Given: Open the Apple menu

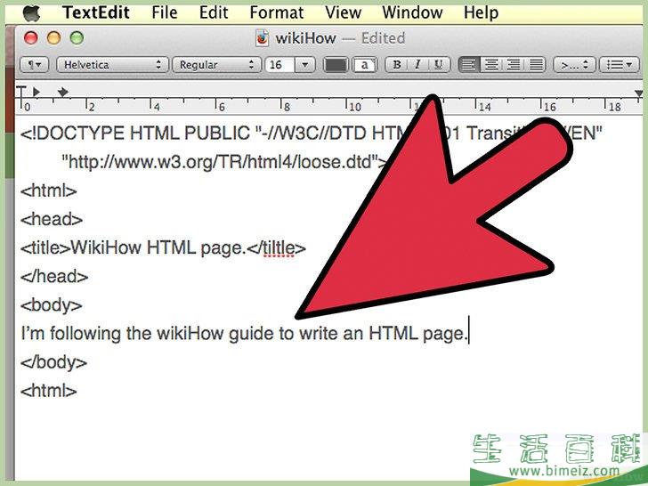Looking at the screenshot, I should point(31,12).
